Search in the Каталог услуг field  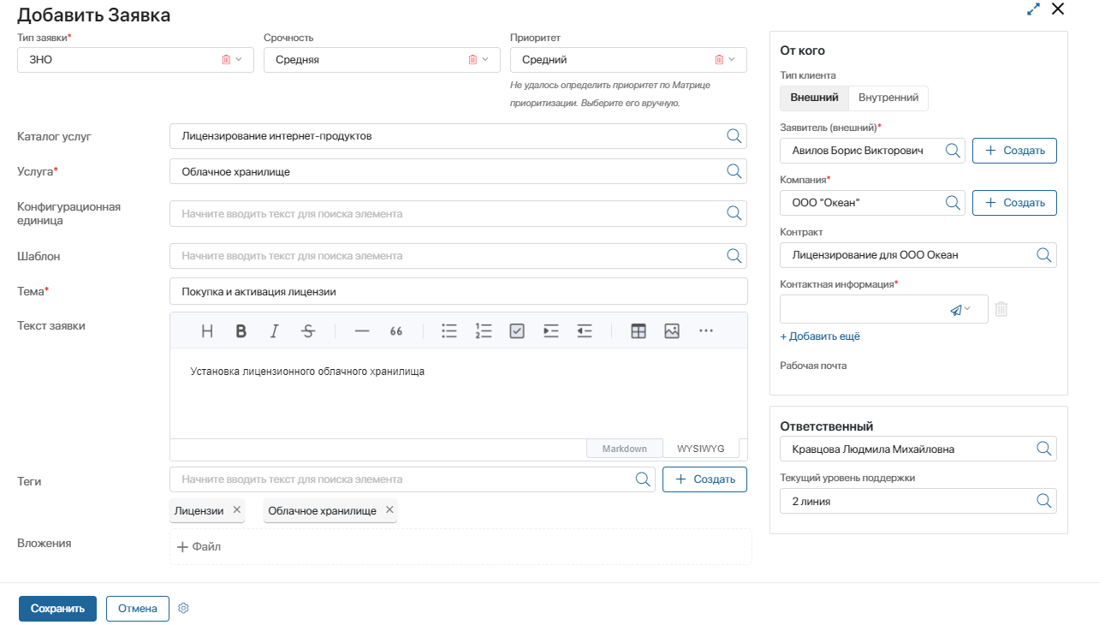(734, 136)
